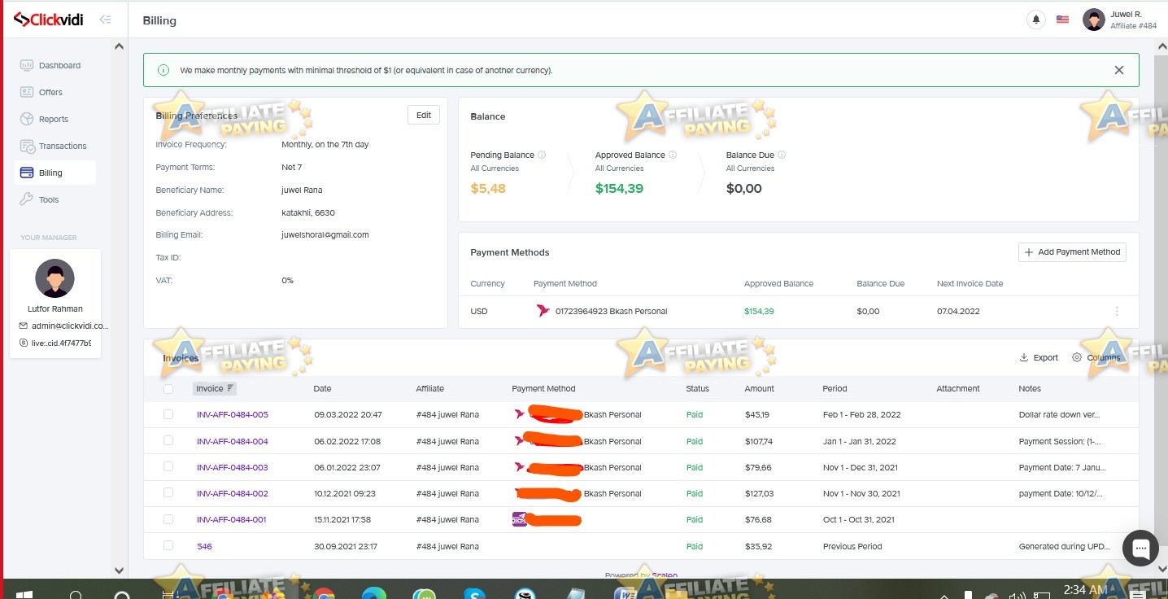Tick the checkbox for invoice INV-AFF-0484-005
The height and width of the screenshot is (599, 1168).
(168, 414)
